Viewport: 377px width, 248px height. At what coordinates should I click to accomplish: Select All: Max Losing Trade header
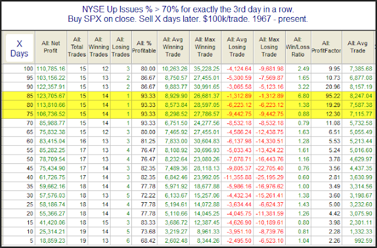(269, 47)
